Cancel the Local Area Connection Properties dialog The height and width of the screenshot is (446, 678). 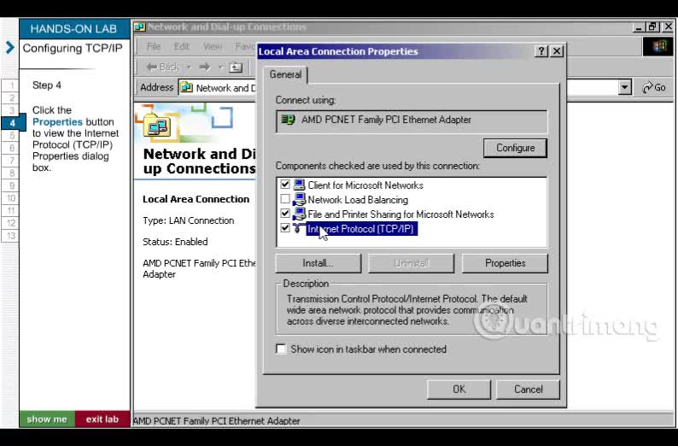coord(528,390)
